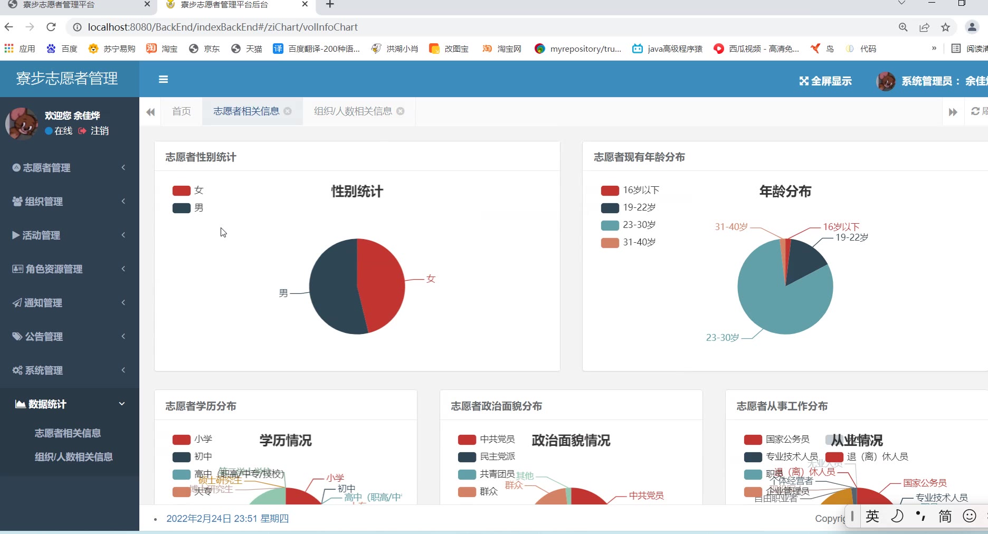Image resolution: width=988 pixels, height=534 pixels.
Task: Open a new browser tab with plus
Action: [330, 5]
